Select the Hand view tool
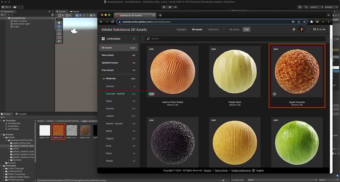The width and height of the screenshot is (340, 182). [59, 22]
